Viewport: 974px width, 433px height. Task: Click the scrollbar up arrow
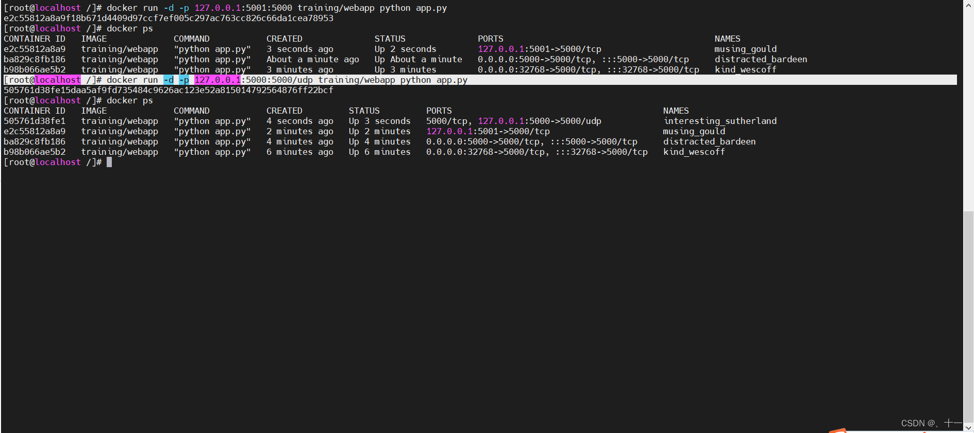tap(968, 4)
